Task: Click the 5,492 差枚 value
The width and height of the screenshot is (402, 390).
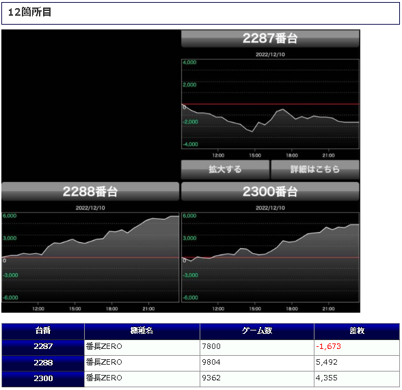Action: point(327,363)
